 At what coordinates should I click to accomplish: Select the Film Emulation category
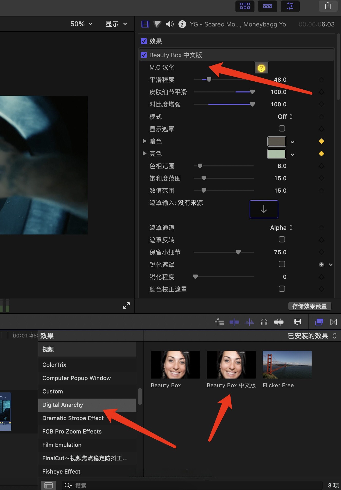tap(87, 445)
